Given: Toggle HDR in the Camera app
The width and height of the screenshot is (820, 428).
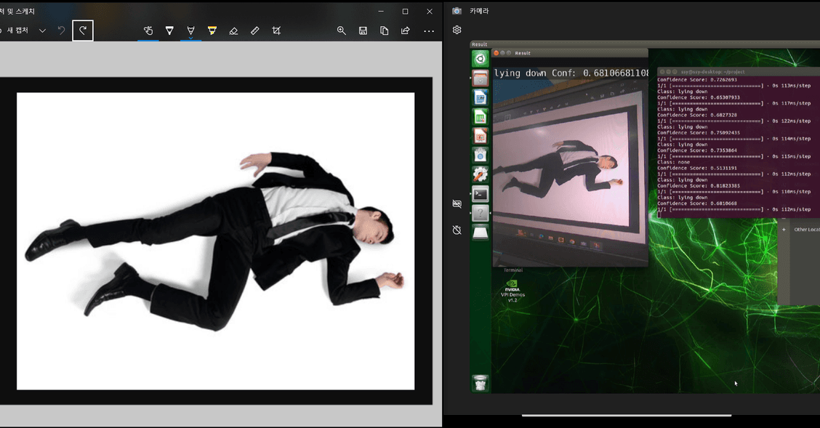Looking at the screenshot, I should pos(457,204).
